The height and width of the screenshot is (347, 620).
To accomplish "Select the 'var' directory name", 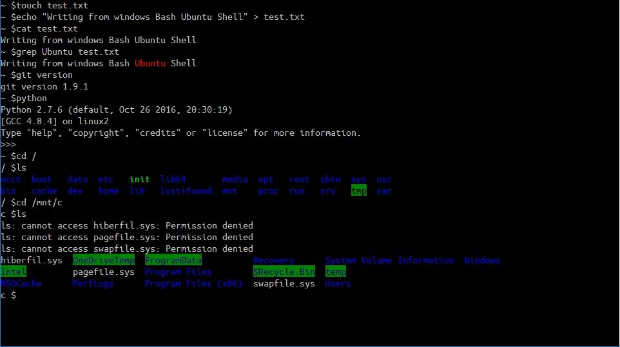I will (384, 191).
